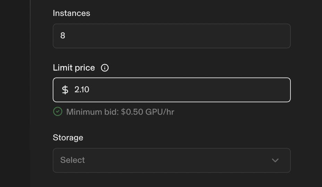Click the words Minimum bid

pos(92,112)
